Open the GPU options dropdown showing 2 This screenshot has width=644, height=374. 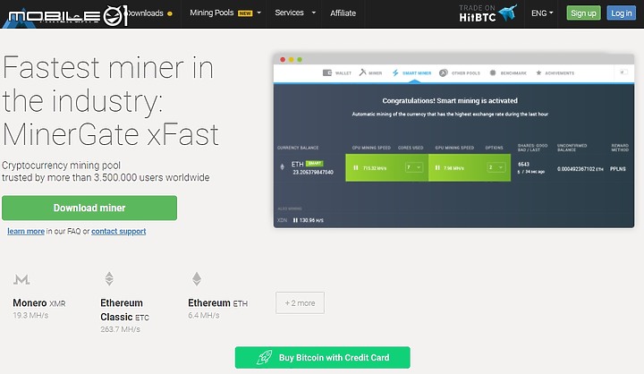pos(496,167)
